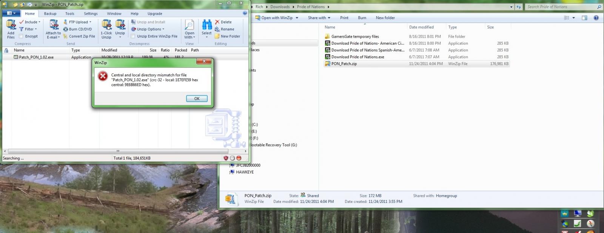604x233 pixels.
Task: Click the Delete red X icon
Action: click(x=217, y=22)
